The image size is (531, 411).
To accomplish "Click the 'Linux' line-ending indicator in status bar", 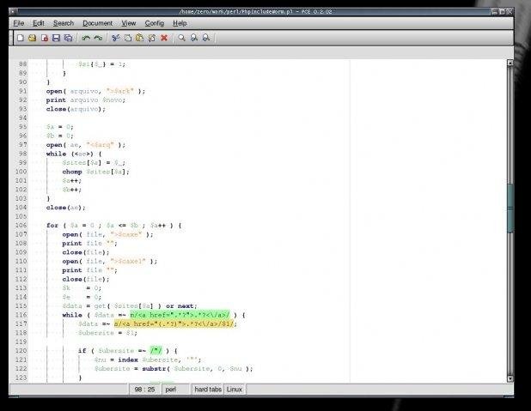I will (x=235, y=390).
